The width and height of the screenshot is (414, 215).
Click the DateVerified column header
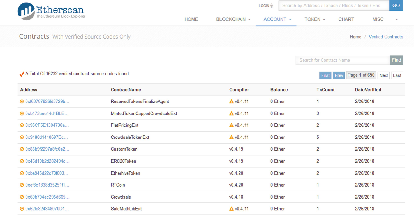click(368, 90)
